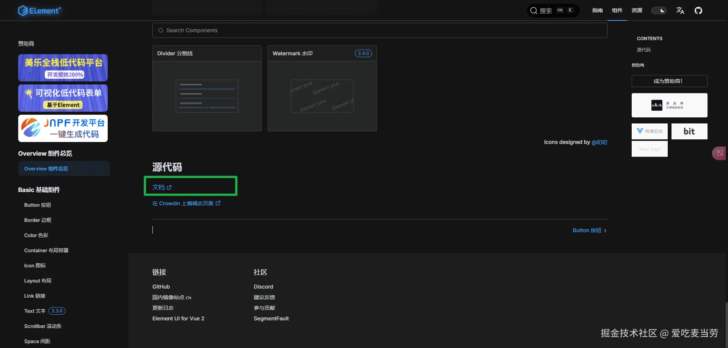Click the 可视化低代码表单 sponsor banner

(x=63, y=98)
